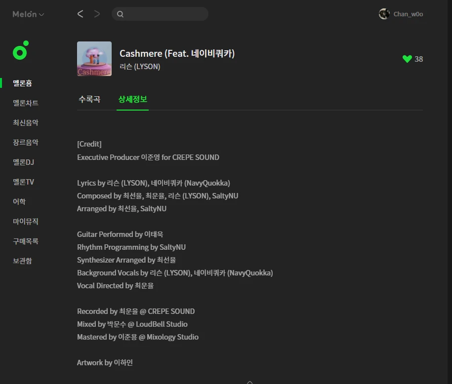Select the 상세정보 tab
The image size is (452, 384).
point(132,99)
